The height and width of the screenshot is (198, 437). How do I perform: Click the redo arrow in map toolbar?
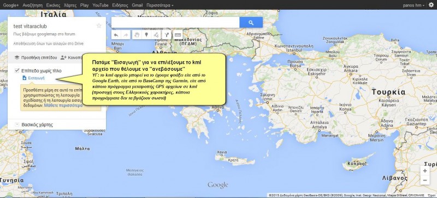click(x=126, y=35)
